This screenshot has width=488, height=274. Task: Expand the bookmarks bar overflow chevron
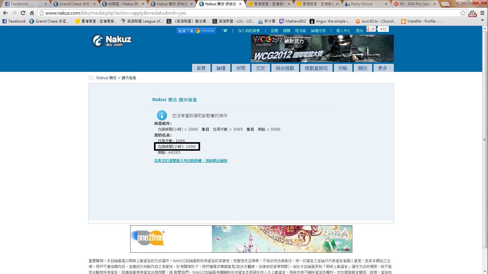coord(482,20)
